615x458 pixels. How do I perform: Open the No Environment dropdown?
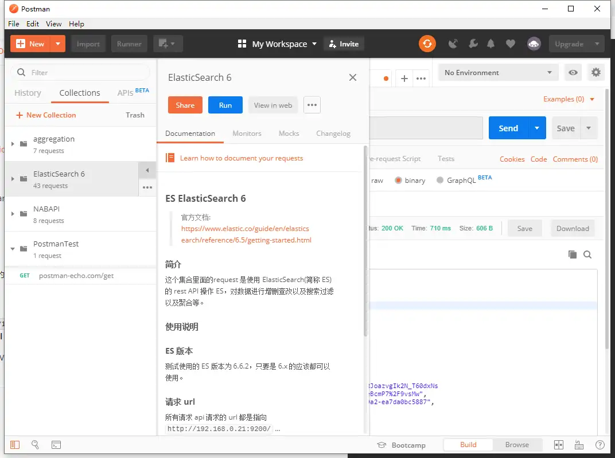coord(498,72)
